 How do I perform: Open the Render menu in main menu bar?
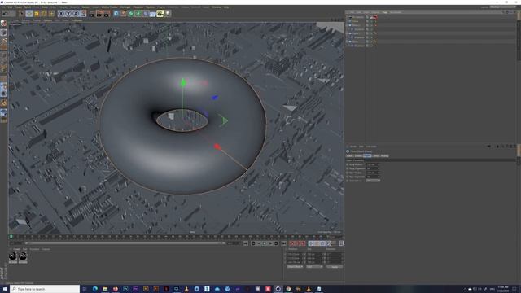point(85,7)
